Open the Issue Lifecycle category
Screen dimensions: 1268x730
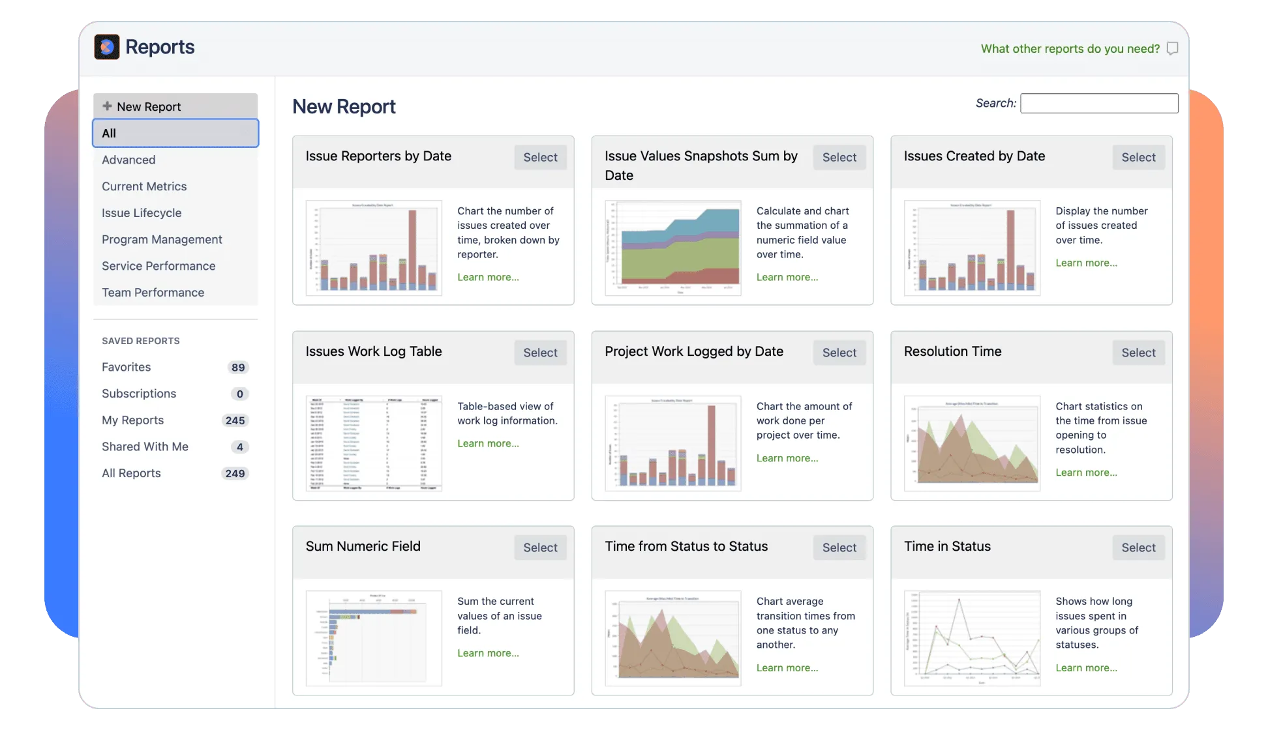(x=142, y=213)
